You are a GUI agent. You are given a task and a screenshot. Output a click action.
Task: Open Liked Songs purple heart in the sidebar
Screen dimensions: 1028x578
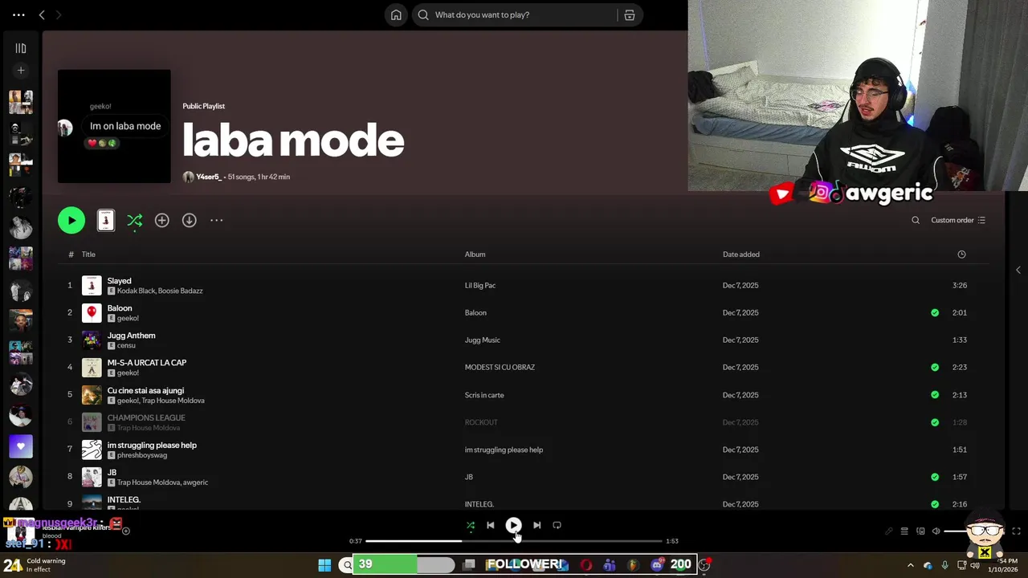pos(21,446)
